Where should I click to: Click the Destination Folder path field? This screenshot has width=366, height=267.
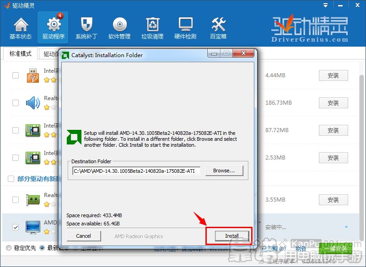pos(136,171)
